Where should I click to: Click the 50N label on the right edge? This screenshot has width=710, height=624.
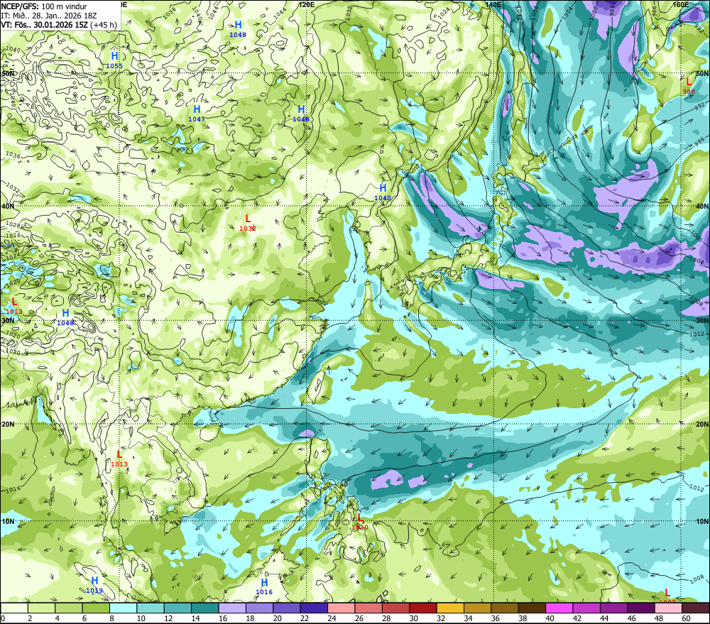702,73
